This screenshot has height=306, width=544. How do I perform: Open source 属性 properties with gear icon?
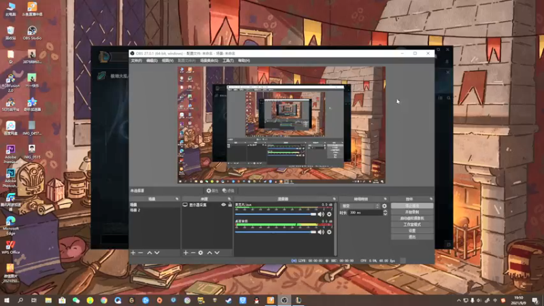click(x=212, y=190)
